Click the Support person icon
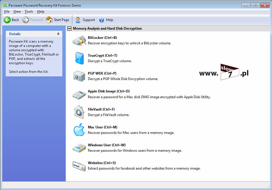 pyautogui.click(x=78, y=20)
